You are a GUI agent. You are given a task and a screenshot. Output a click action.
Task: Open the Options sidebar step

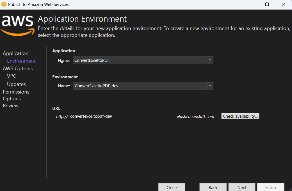[x=12, y=99]
